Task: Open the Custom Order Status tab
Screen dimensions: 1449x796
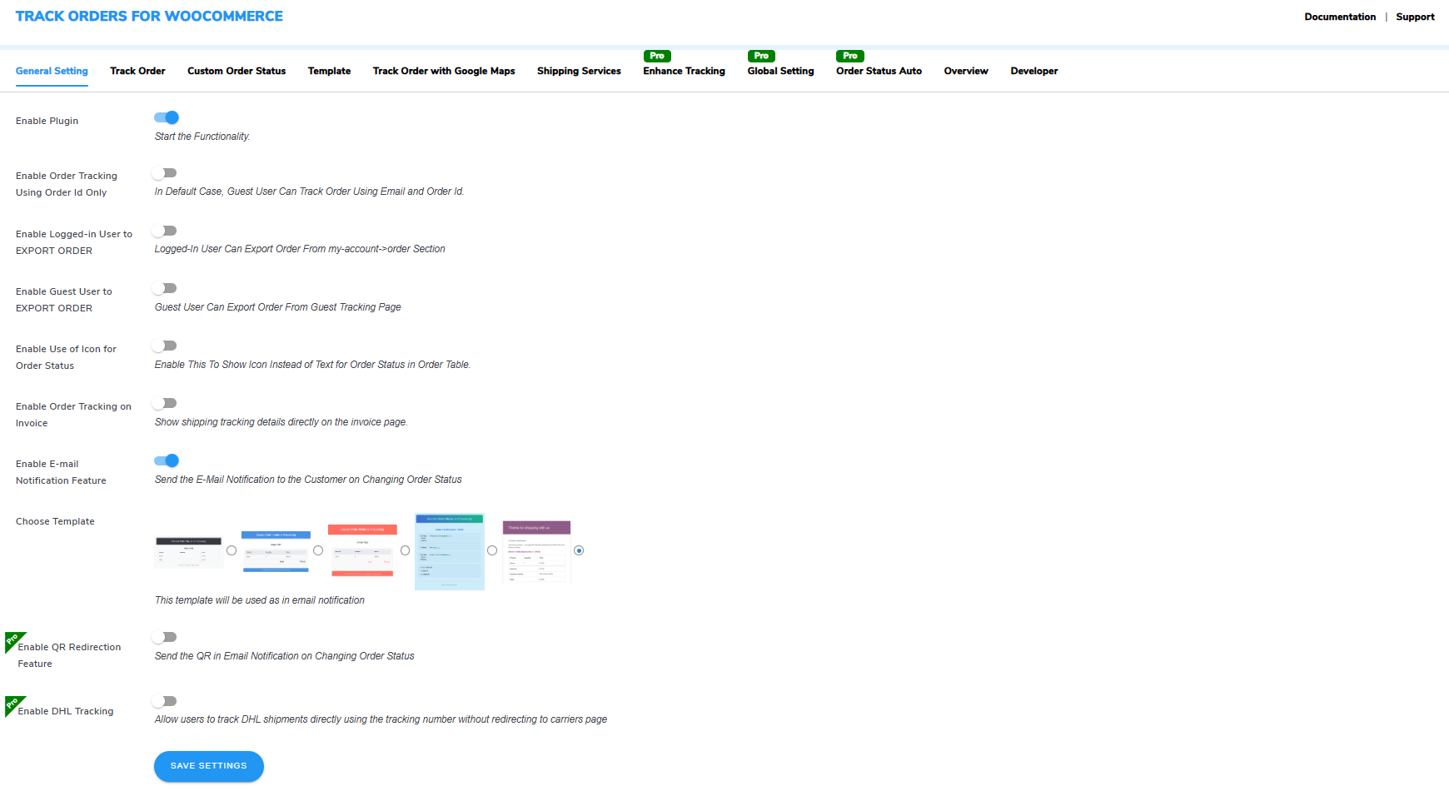Action: 237,71
